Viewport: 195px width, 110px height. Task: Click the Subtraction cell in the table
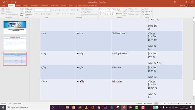click(x=129, y=41)
